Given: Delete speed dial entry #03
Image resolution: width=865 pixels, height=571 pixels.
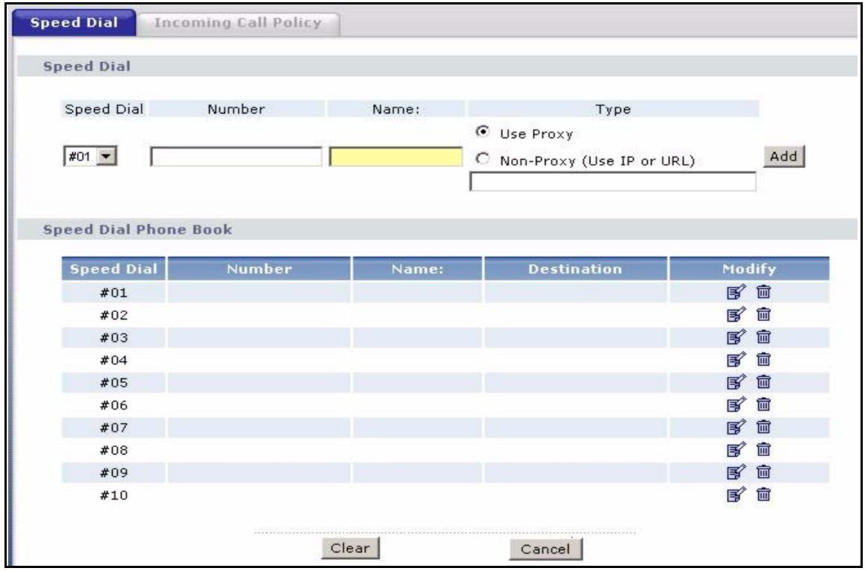Looking at the screenshot, I should pyautogui.click(x=763, y=337).
